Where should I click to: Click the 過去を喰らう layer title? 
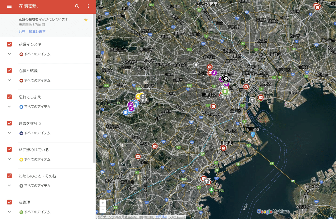[30, 123]
